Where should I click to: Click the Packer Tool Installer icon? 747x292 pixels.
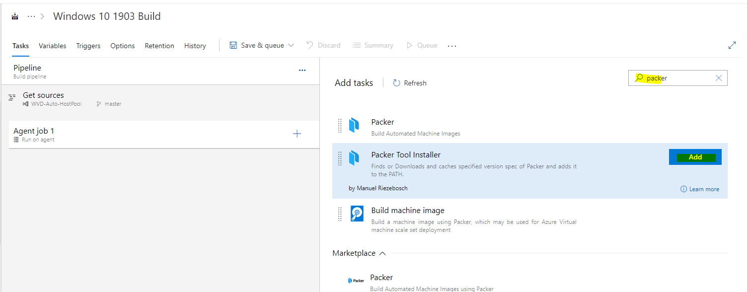point(355,158)
